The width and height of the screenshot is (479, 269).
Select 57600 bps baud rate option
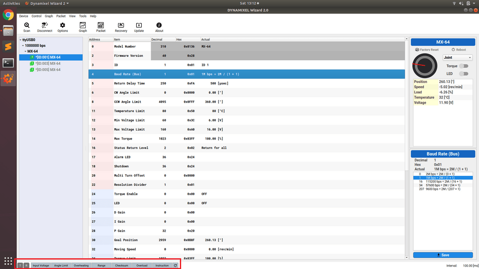click(x=443, y=185)
